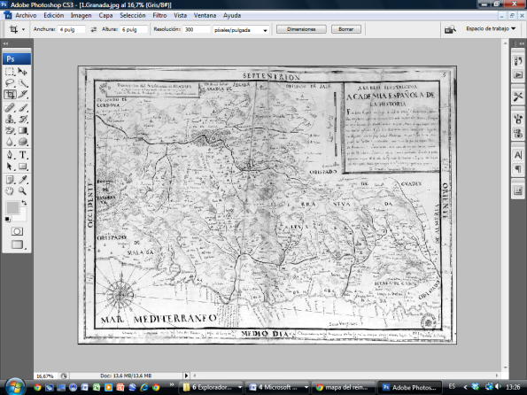This screenshot has height=395, width=527.
Task: Open the Vista menu
Action: coord(180,15)
